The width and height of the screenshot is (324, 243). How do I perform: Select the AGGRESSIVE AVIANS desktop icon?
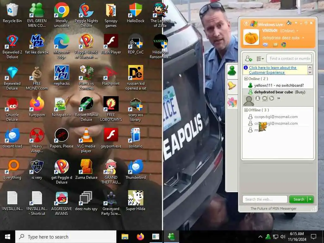coord(62,203)
